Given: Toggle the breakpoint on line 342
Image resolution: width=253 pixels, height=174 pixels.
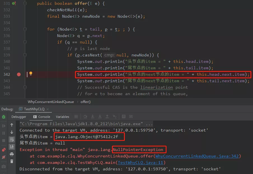Looking at the screenshot, I should [x=19, y=74].
